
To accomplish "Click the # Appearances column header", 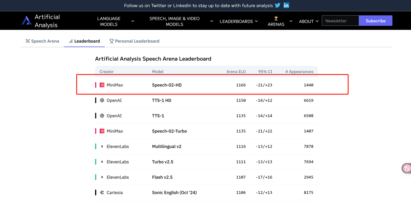I will point(299,72).
